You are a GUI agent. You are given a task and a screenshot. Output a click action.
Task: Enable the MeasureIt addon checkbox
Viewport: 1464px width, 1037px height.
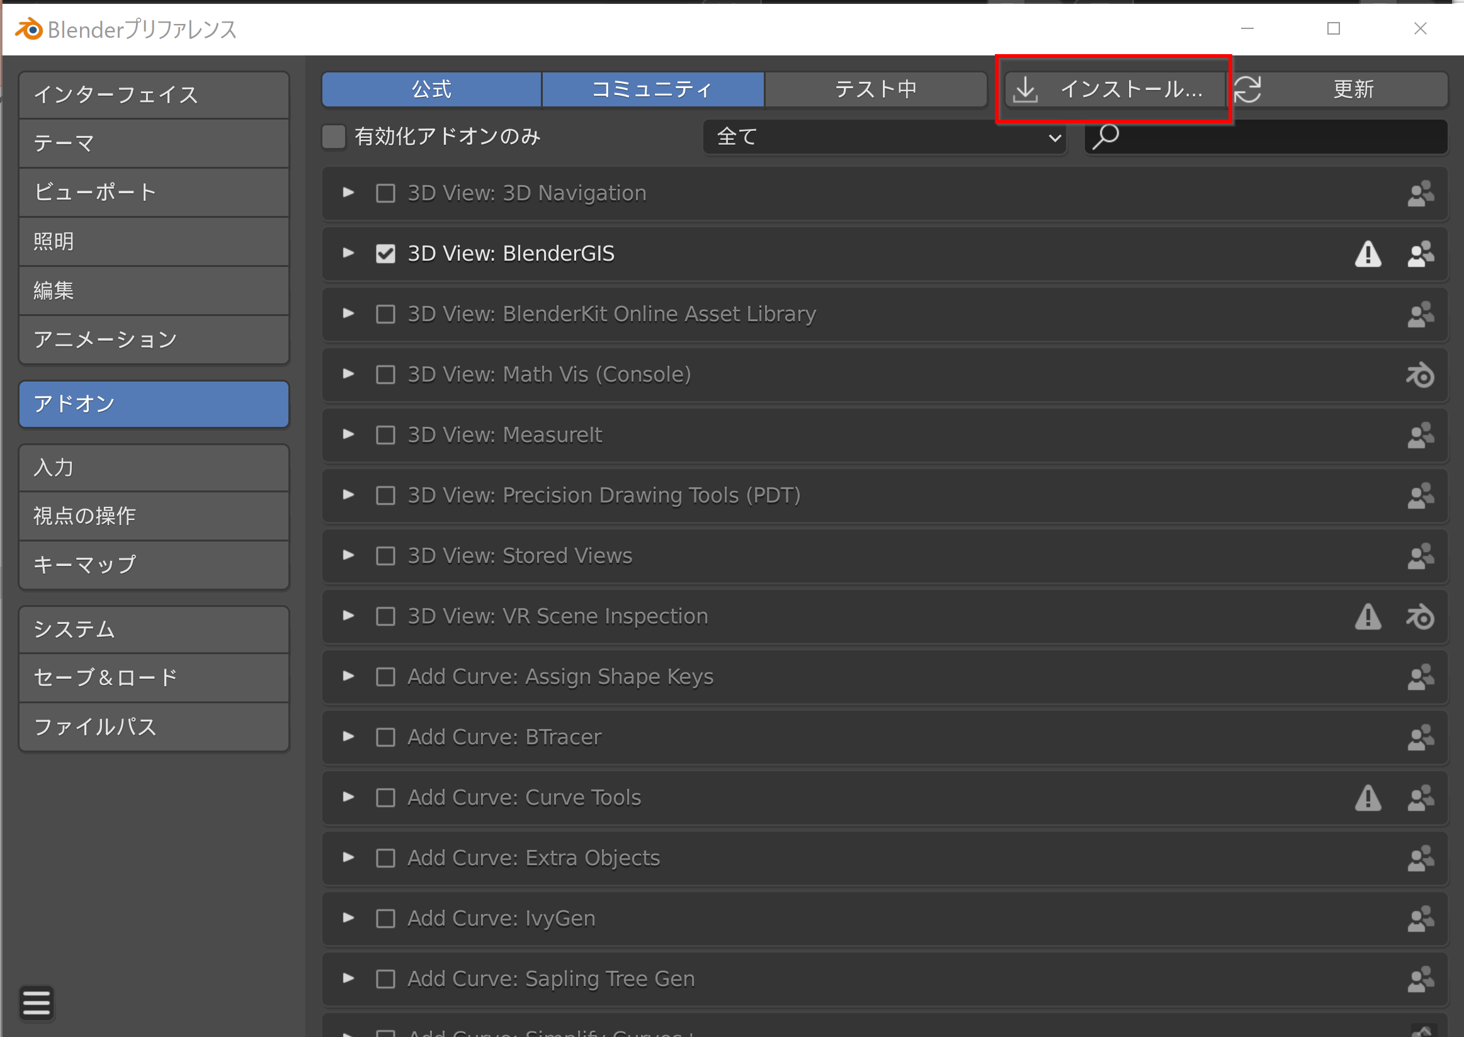tap(385, 436)
